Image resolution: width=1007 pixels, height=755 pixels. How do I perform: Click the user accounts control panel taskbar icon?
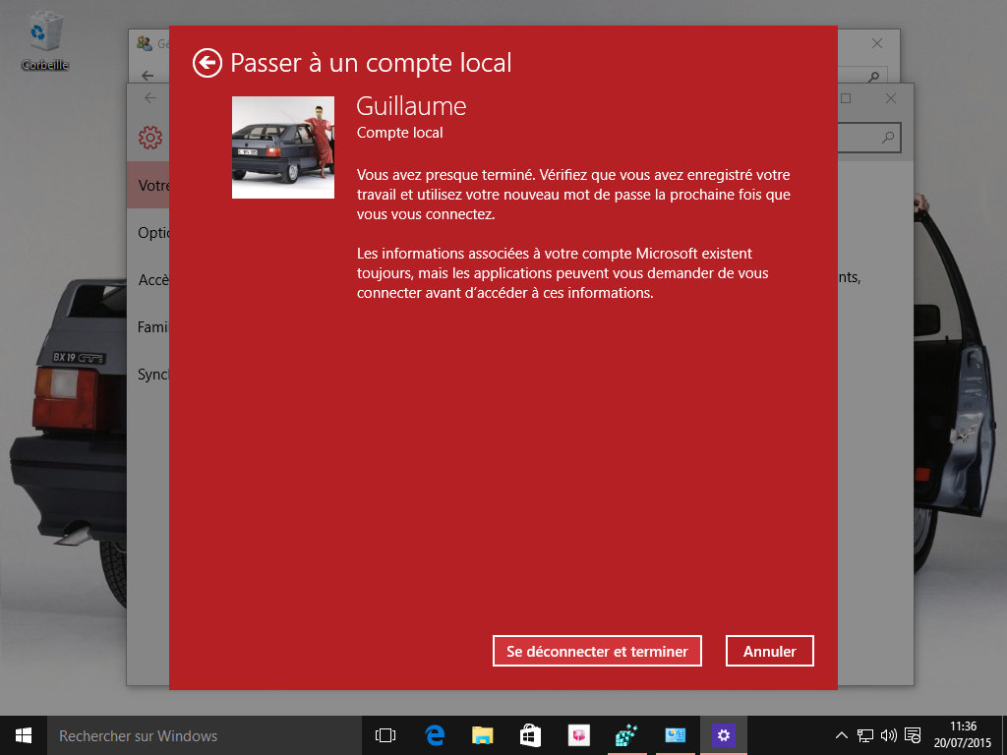coord(675,735)
